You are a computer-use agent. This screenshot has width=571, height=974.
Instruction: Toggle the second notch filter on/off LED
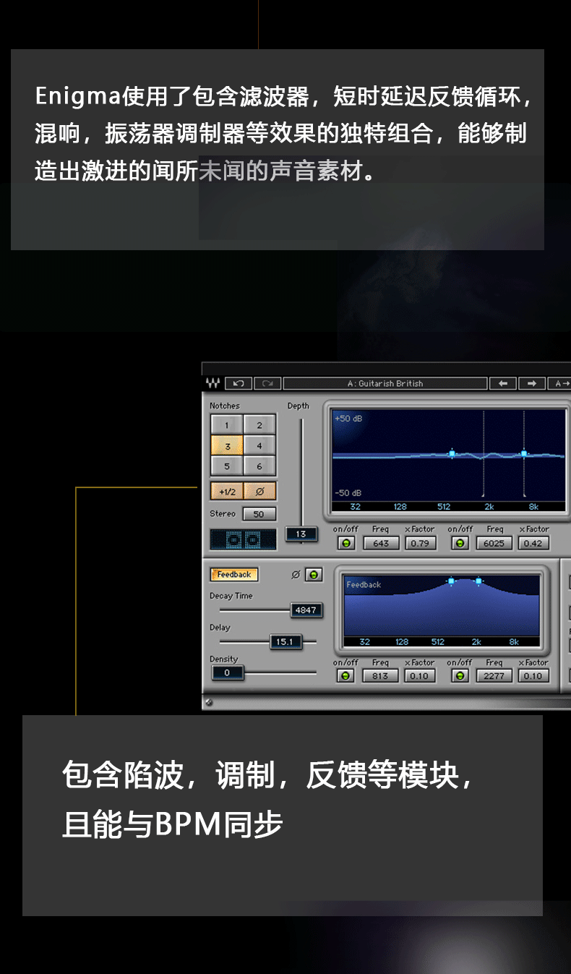coord(460,543)
